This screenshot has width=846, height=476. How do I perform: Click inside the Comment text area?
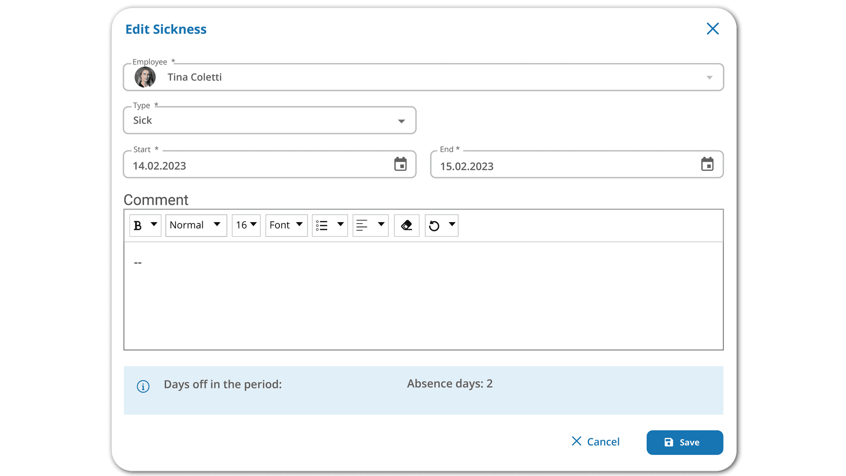pyautogui.click(x=423, y=296)
